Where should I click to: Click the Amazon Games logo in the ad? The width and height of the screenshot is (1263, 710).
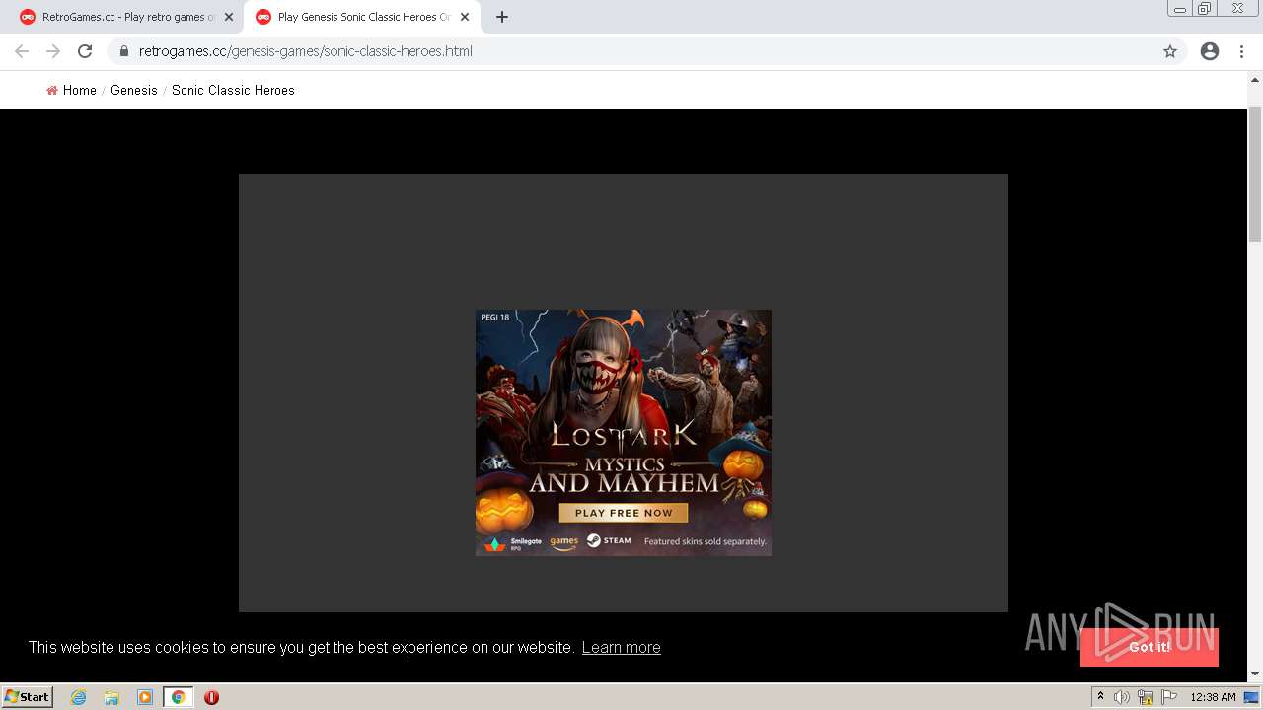[x=563, y=542]
